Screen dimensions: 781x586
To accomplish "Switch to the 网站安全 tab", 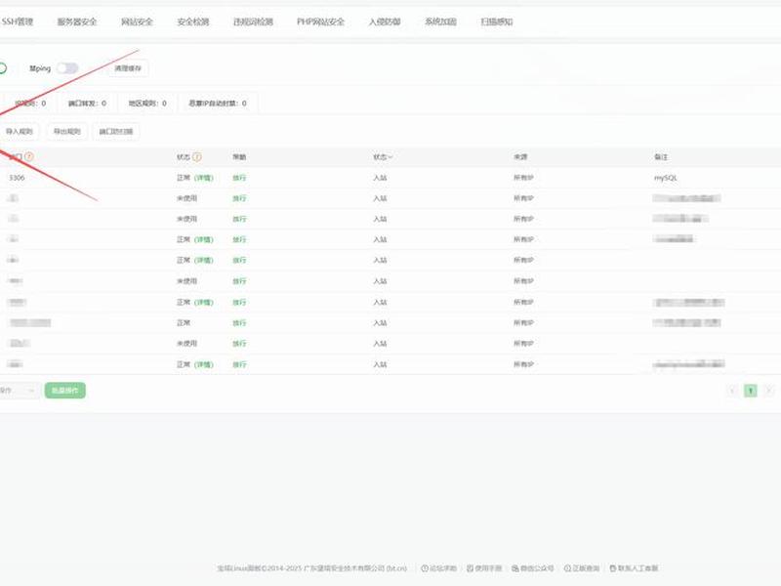I will point(137,21).
